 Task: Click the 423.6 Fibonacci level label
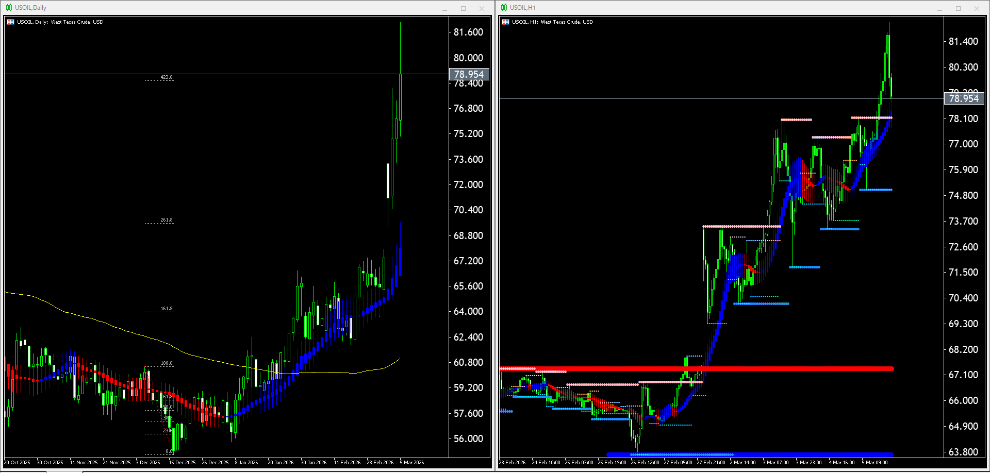[x=167, y=77]
